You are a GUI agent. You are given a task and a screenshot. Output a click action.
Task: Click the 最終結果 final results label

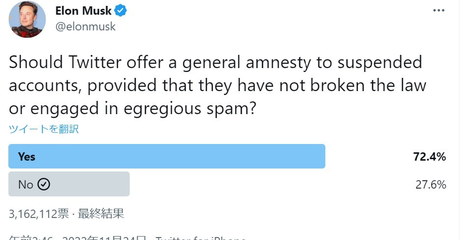click(x=101, y=214)
